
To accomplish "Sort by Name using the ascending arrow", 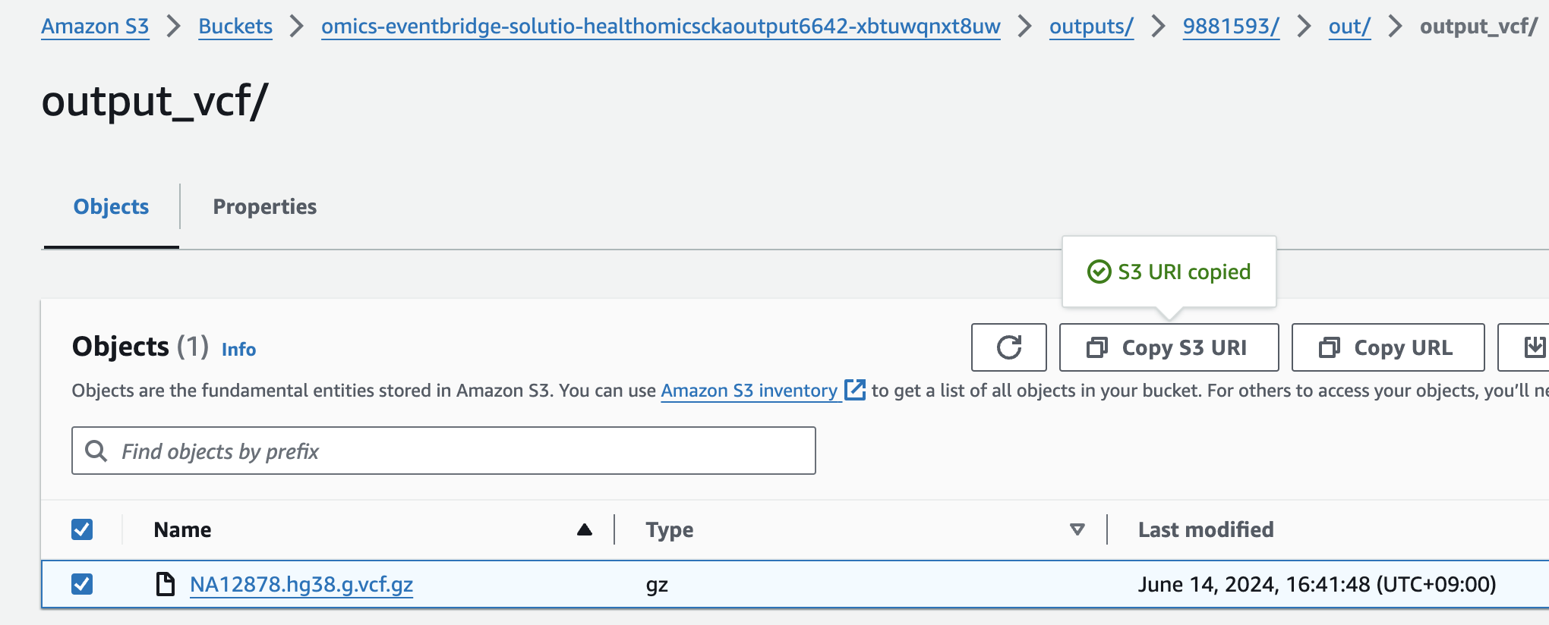I will click(584, 529).
